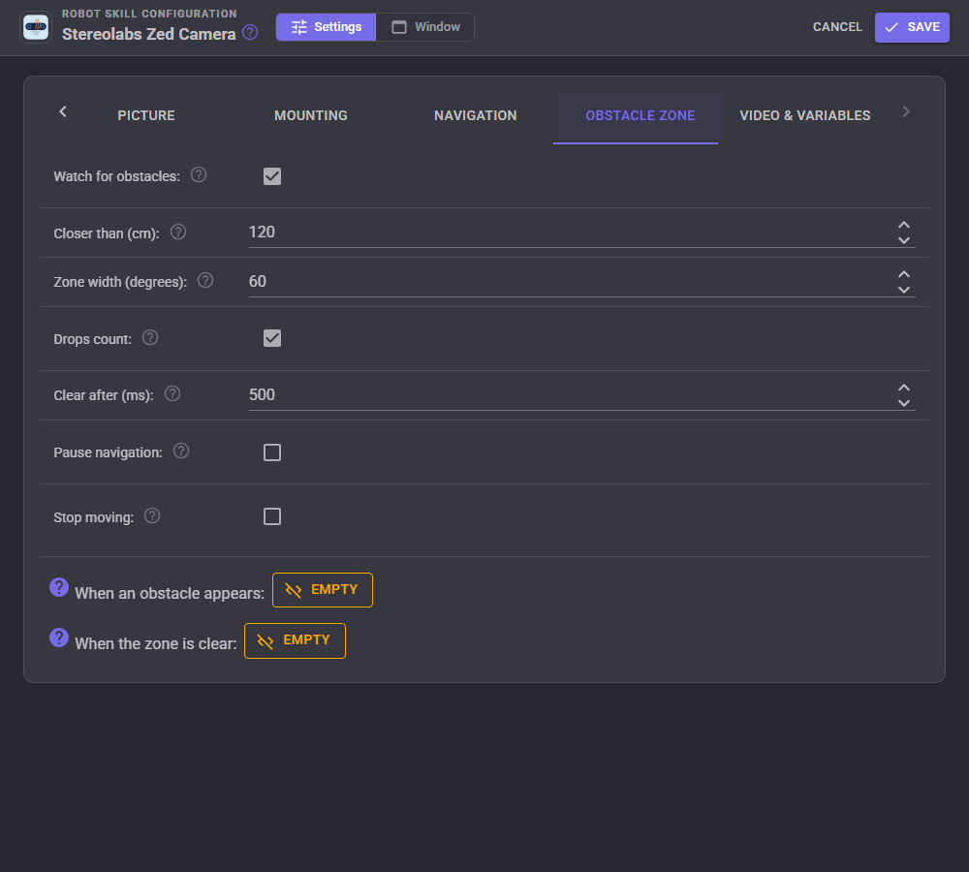Open the Mounting tab
The width and height of the screenshot is (969, 872).
coord(311,115)
